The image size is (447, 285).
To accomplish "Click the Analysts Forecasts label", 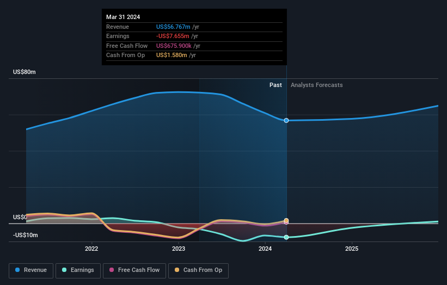I will point(317,85).
